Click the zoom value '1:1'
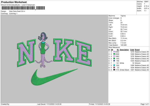The height and width of the screenshot is (106, 150). click(145, 10)
